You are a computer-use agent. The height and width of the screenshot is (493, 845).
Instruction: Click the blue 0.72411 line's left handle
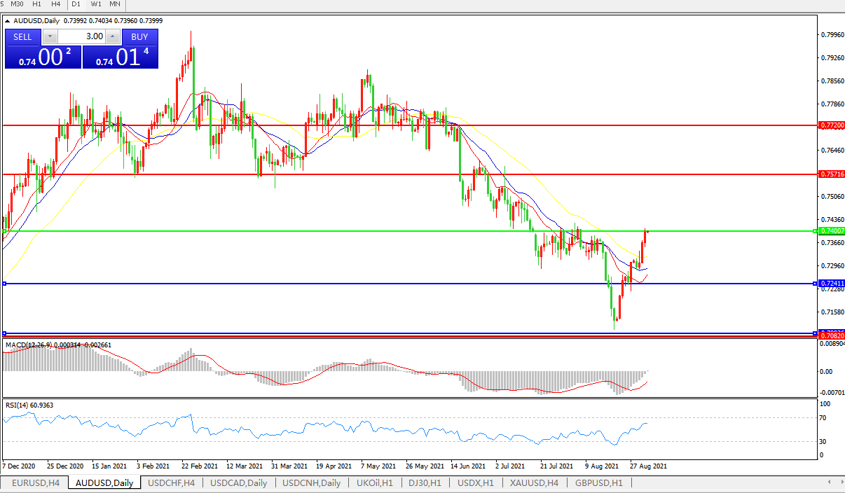[5, 284]
